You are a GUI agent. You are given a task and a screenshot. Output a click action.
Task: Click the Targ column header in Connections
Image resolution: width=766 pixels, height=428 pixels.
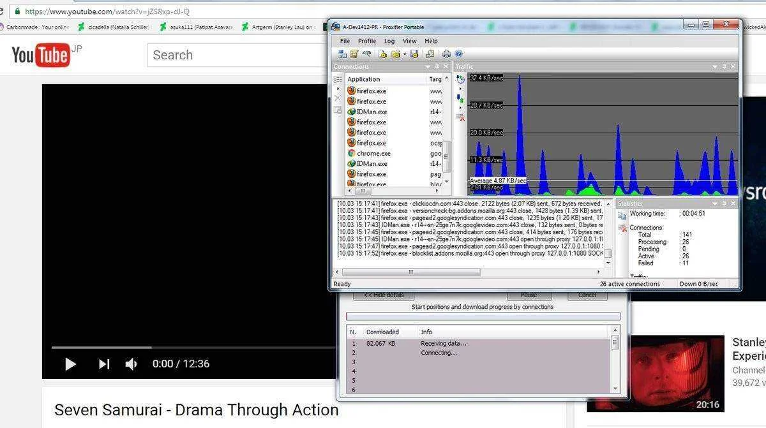435,79
